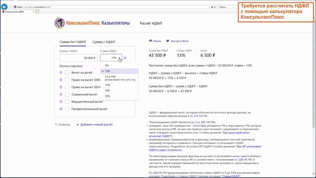Switch to the Сумма с НДФЛ tab
The width and height of the screenshot is (316, 178).
pyautogui.click(x=104, y=42)
